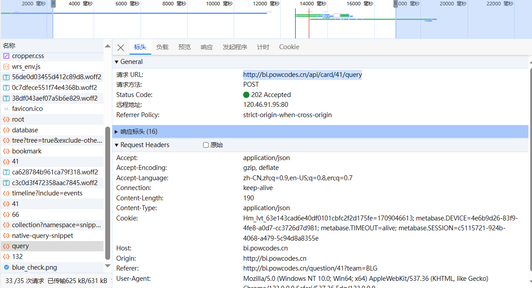Select the timeline?include=events request
Screen dimensions: 532x288
[x=52, y=194]
